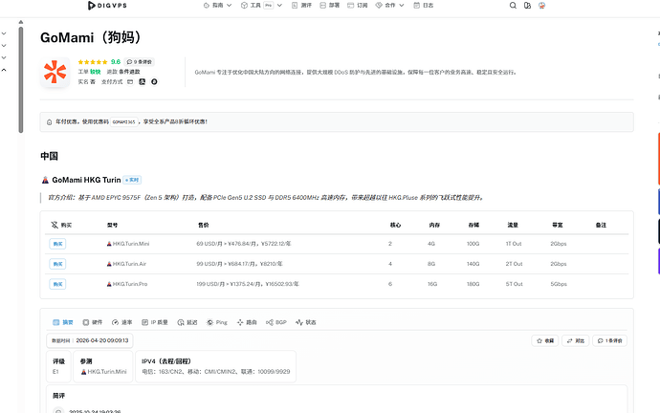Click the Alipay payment icon
660x413 pixels.
click(x=143, y=81)
